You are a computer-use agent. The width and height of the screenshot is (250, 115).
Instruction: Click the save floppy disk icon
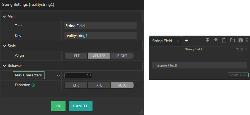point(240,41)
